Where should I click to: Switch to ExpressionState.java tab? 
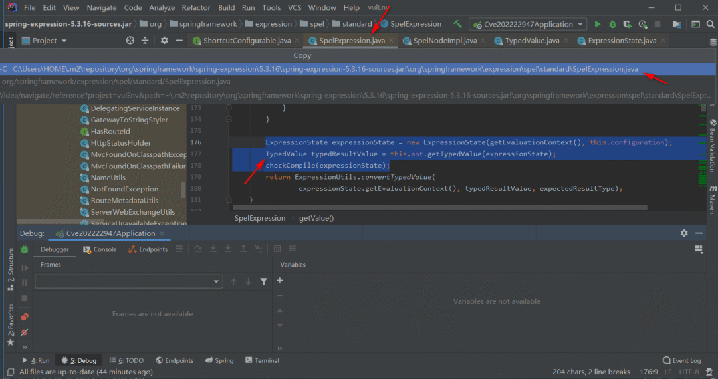point(622,41)
